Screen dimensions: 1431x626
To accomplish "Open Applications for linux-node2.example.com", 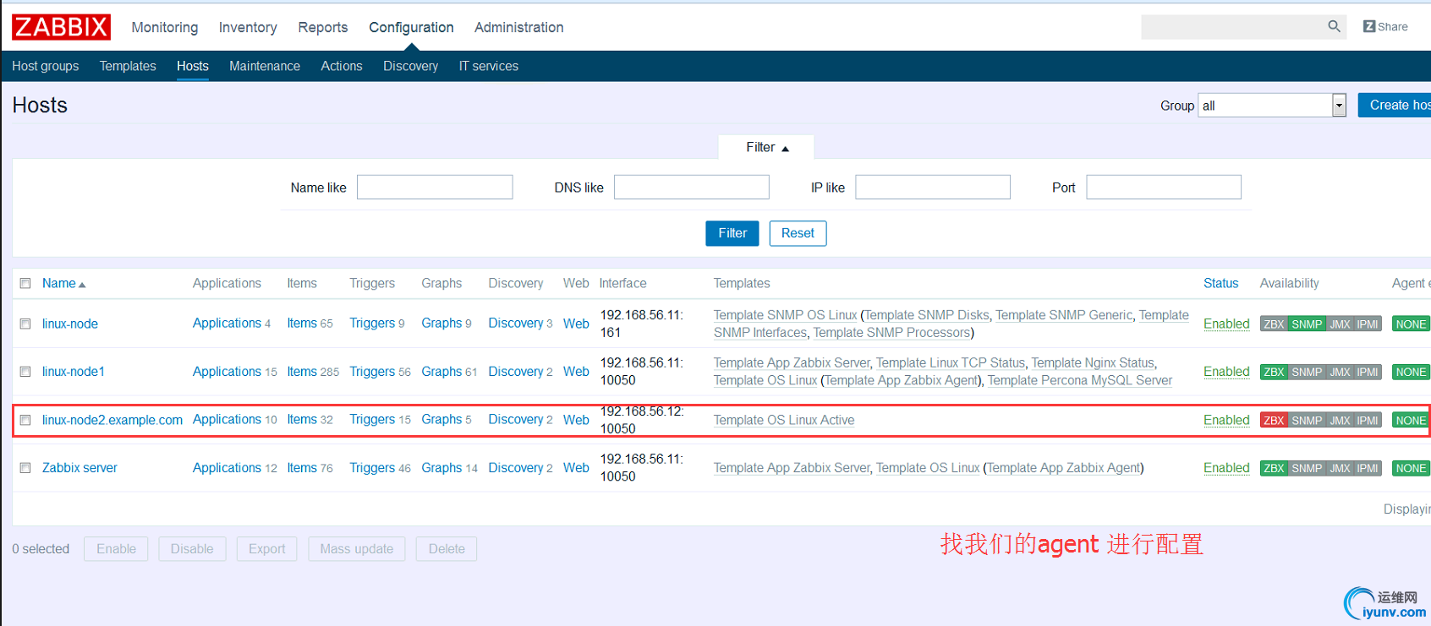I will coord(227,420).
